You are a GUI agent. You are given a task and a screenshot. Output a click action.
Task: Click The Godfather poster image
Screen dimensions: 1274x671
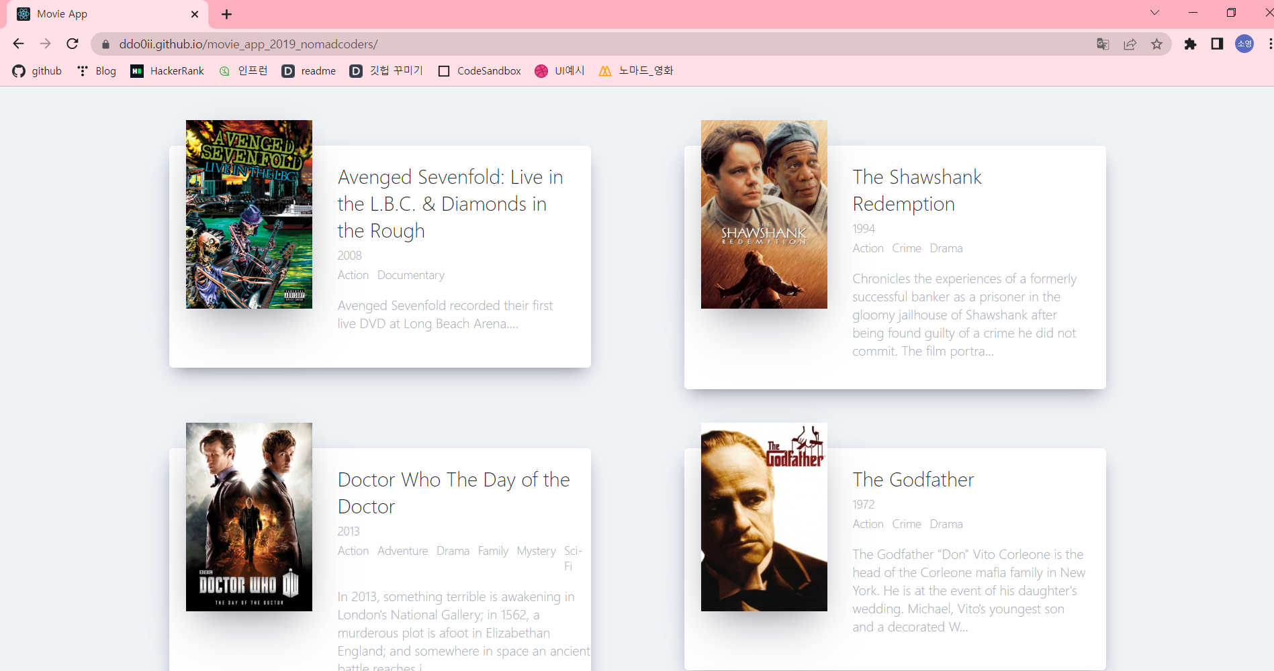click(764, 517)
